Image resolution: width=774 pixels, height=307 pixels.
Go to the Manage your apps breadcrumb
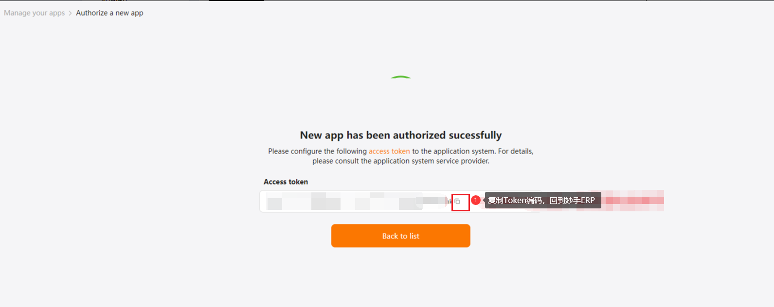(x=34, y=13)
